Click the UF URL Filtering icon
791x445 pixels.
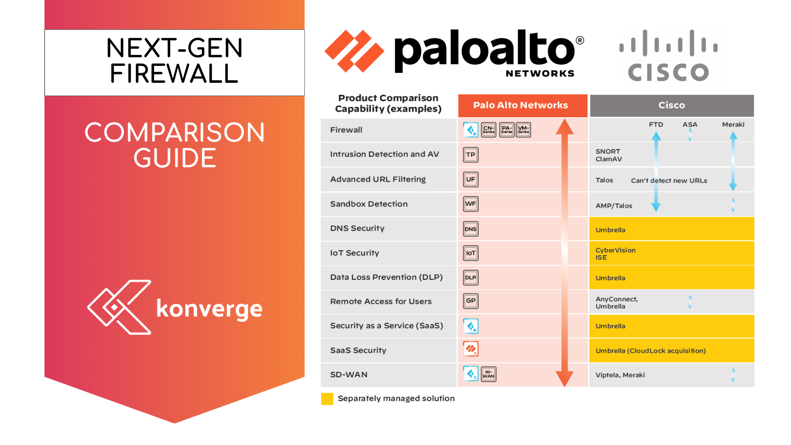(x=468, y=179)
